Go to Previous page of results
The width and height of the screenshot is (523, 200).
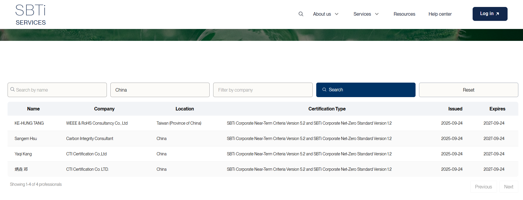coord(483,187)
